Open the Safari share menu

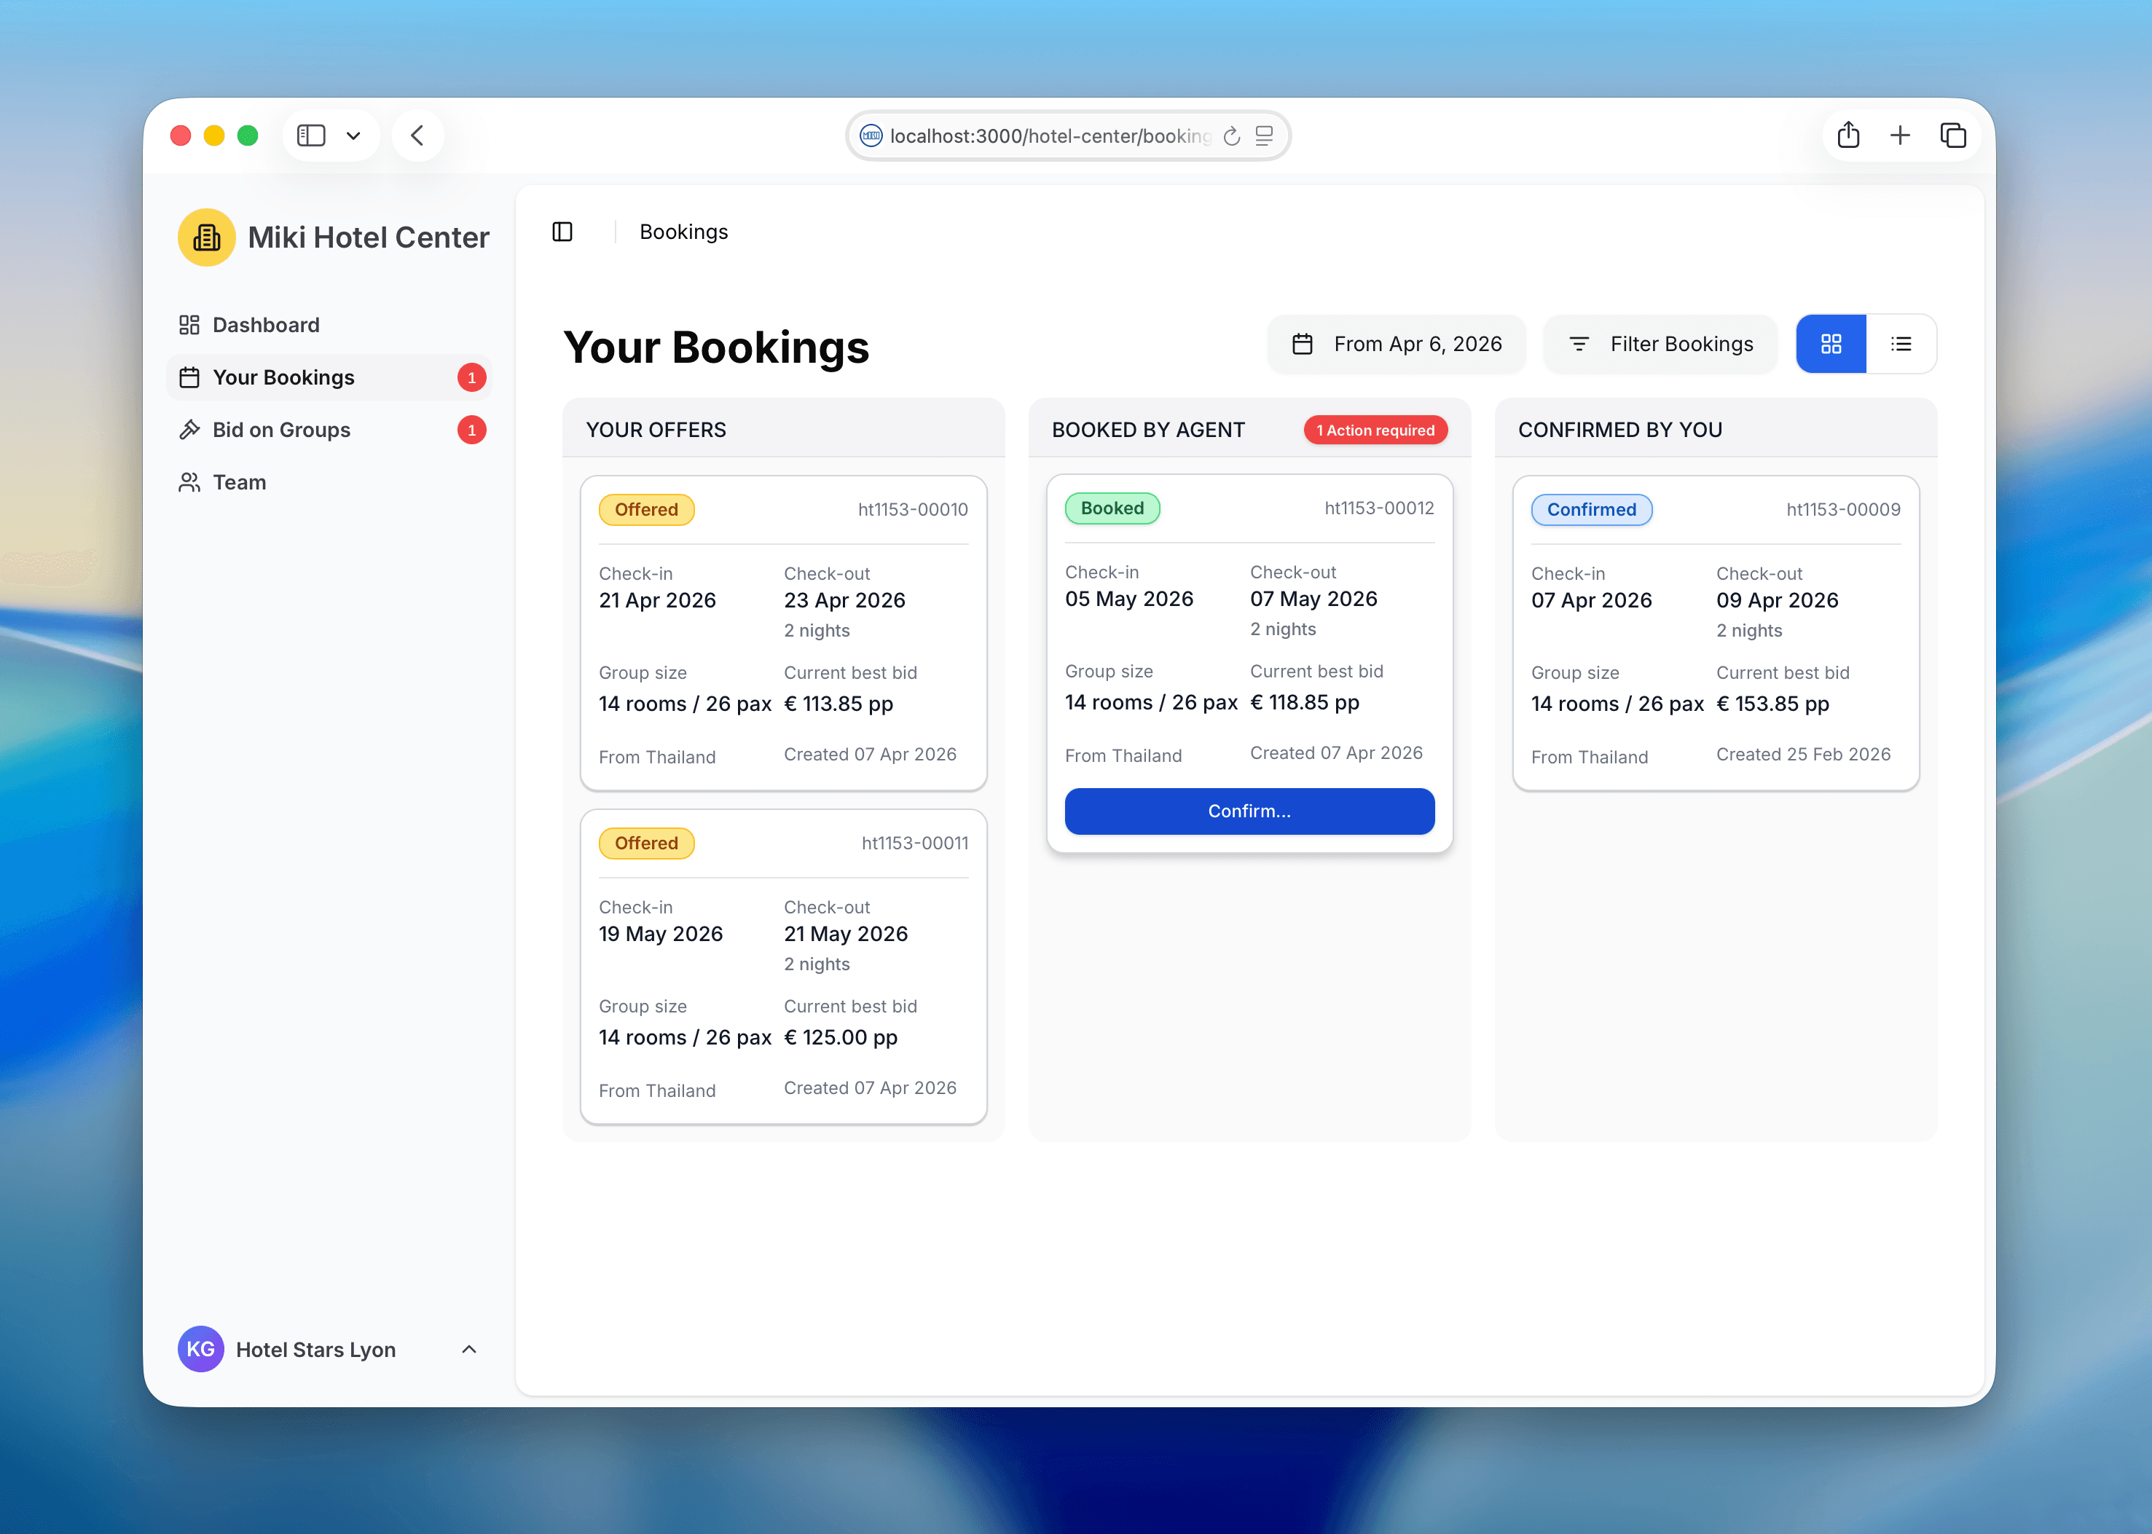click(x=1847, y=135)
